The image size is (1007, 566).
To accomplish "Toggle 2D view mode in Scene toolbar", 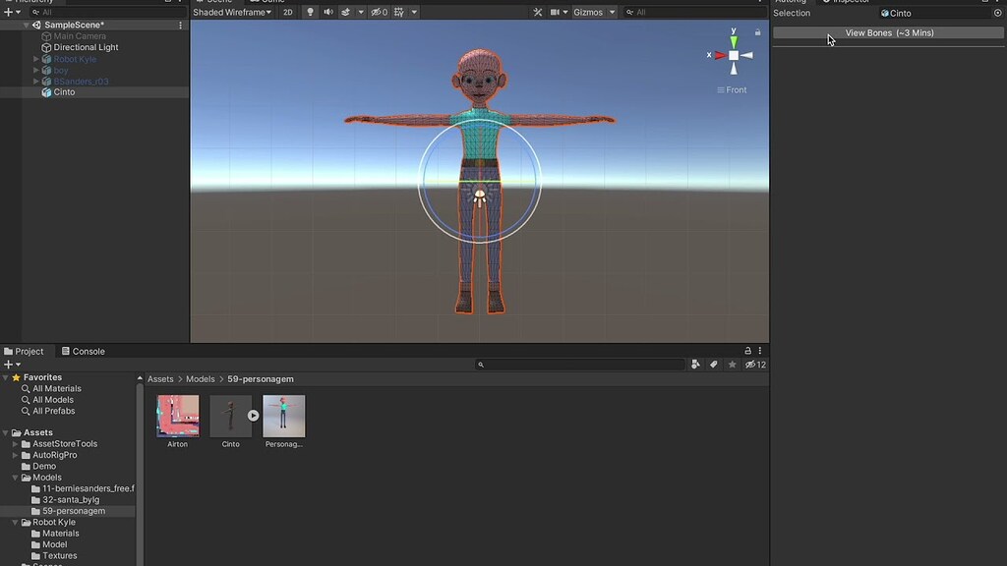I will click(x=287, y=12).
